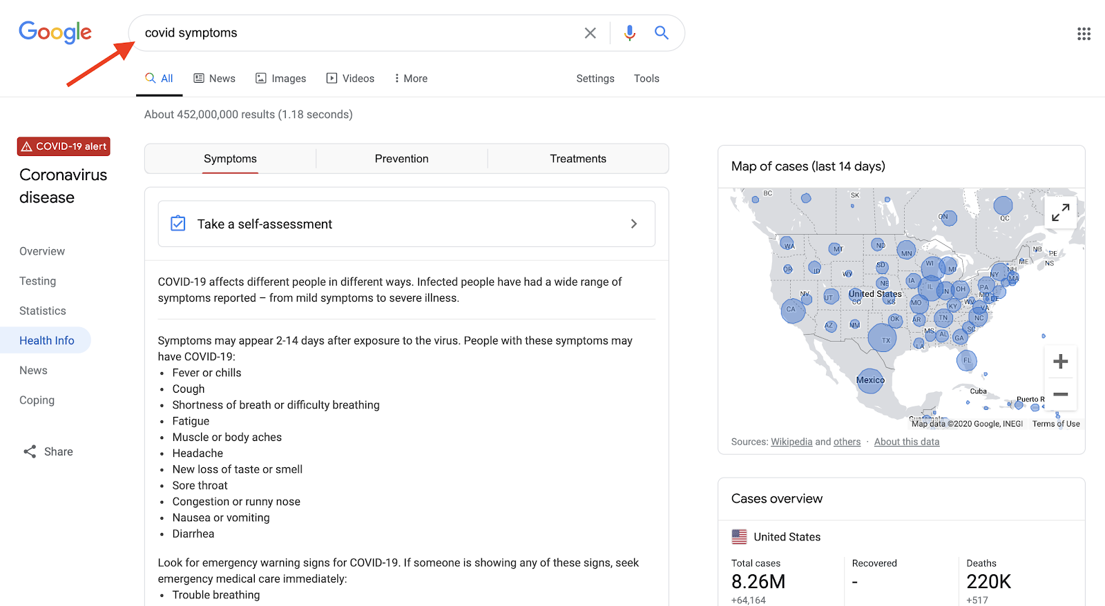Viewport: 1105px width, 606px height.
Task: Switch to Images search tab
Action: pos(281,79)
